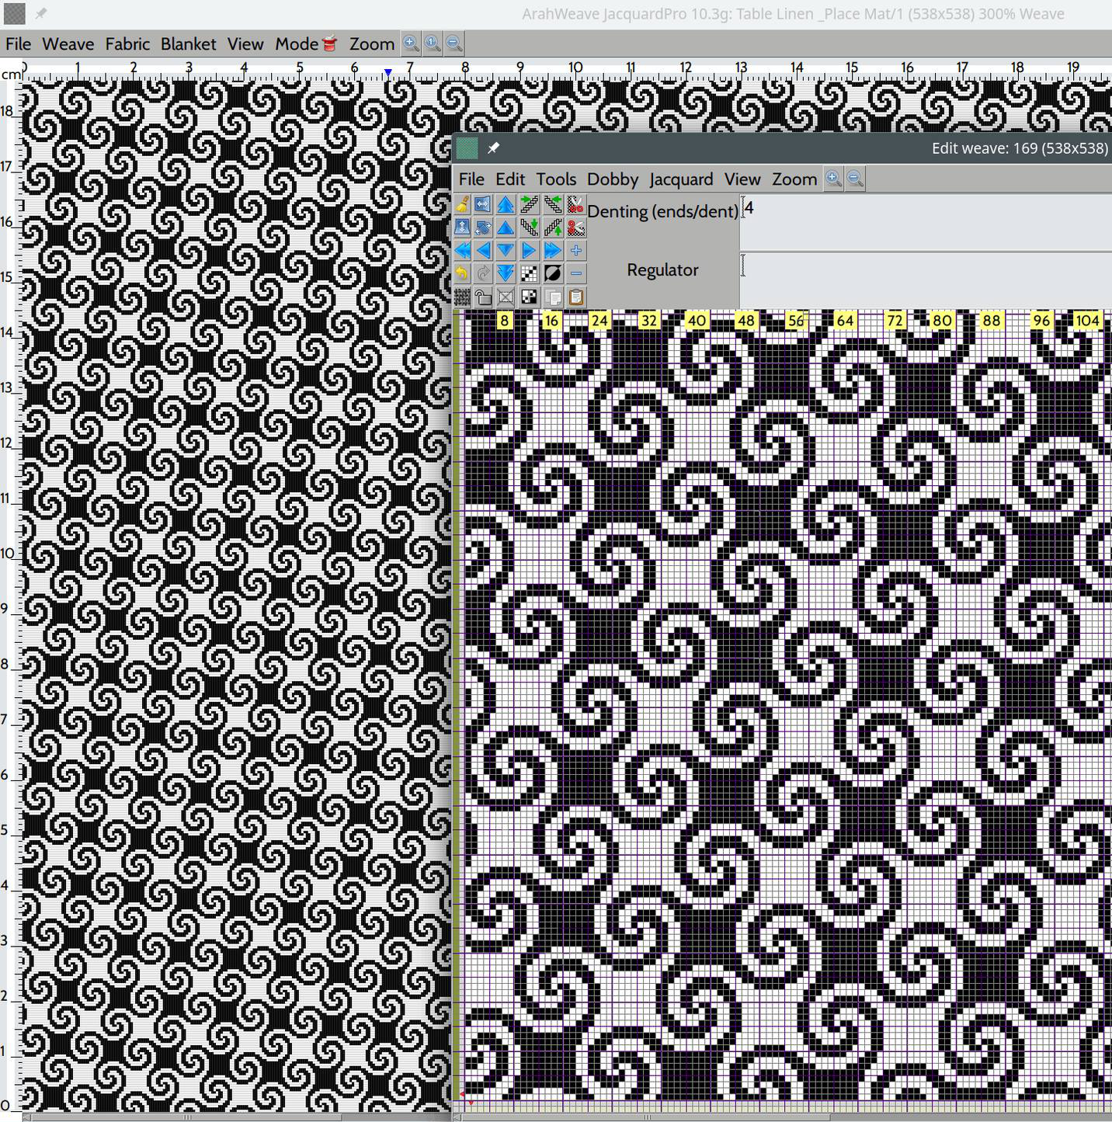
Task: Click the greyed redo arrow
Action: point(482,273)
